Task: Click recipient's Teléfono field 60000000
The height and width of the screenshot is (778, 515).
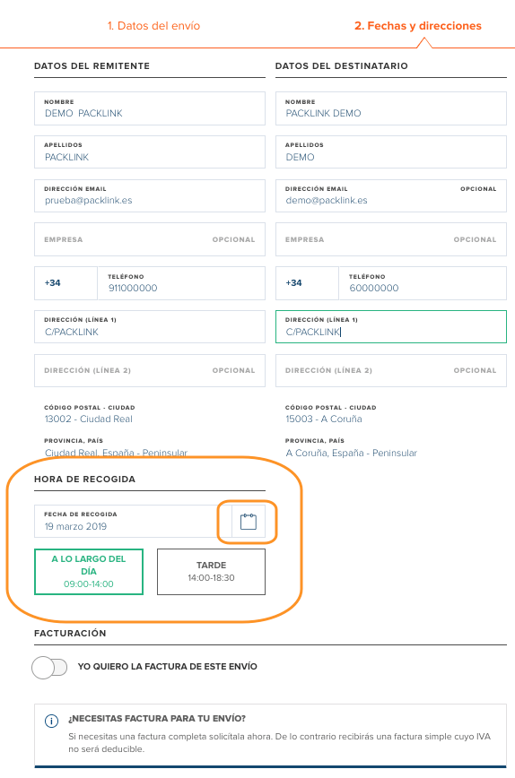Action: 423,283
